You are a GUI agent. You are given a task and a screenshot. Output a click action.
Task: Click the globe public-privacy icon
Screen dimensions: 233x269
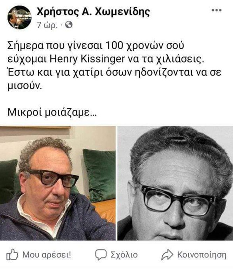[x=69, y=25]
